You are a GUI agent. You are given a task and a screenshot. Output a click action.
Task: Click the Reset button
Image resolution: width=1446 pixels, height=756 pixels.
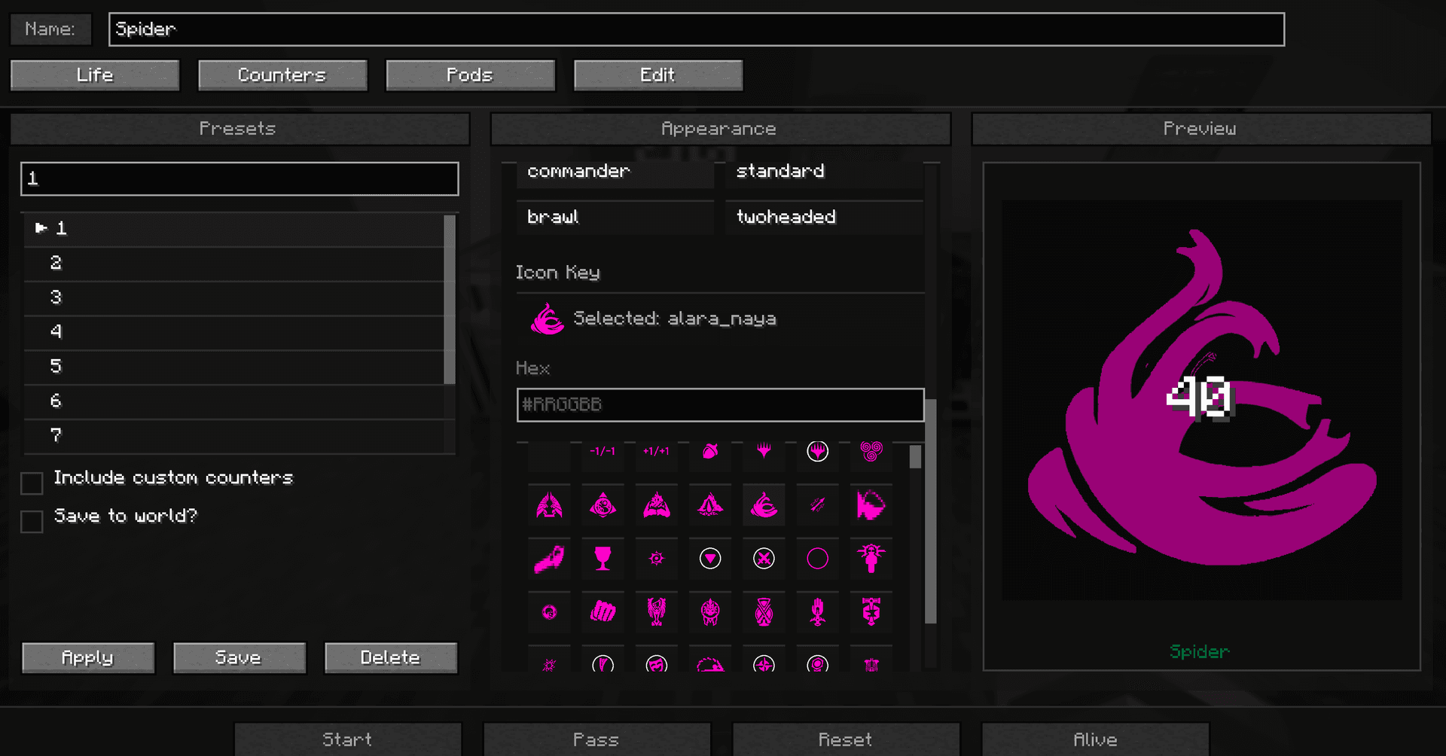(846, 739)
